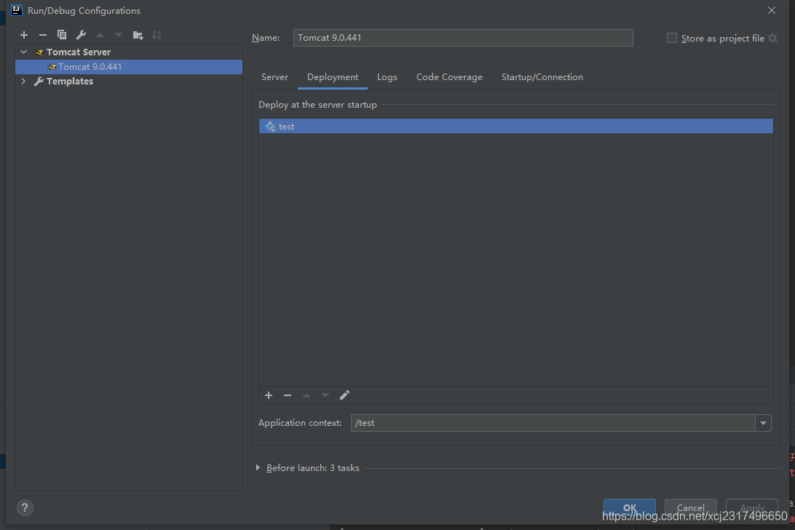Click the OK button
This screenshot has width=795, height=530.
pyautogui.click(x=630, y=507)
